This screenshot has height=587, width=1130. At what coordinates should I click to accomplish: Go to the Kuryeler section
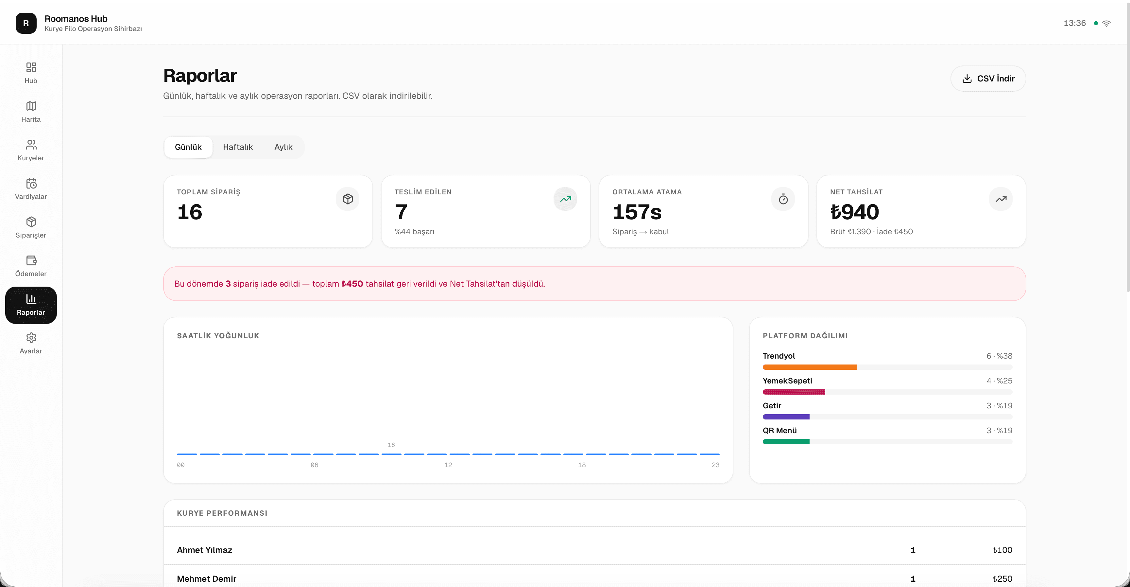[x=31, y=150]
